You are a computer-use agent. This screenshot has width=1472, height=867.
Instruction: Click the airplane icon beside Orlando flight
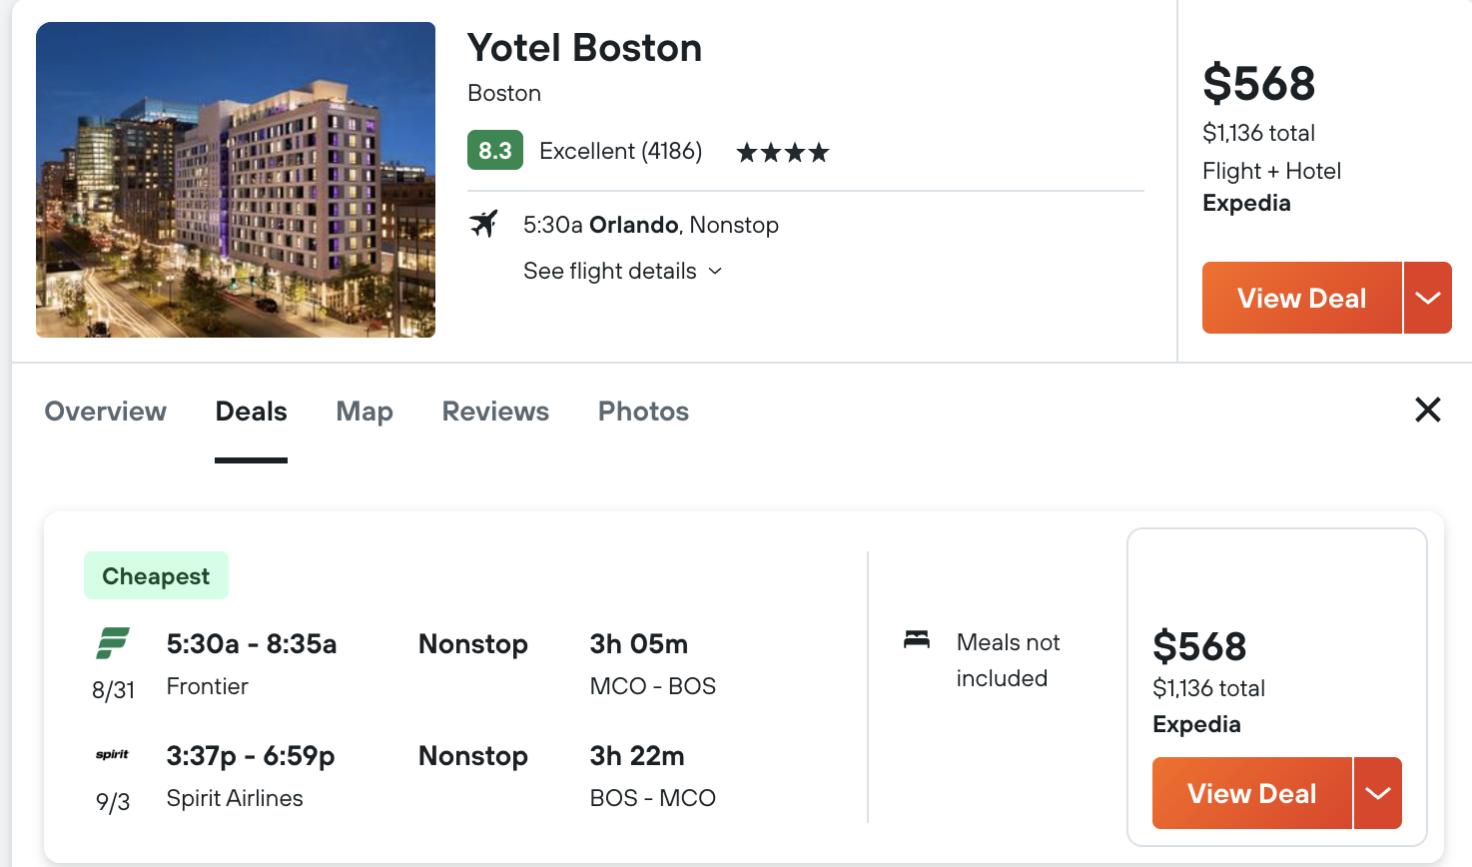pyautogui.click(x=483, y=224)
